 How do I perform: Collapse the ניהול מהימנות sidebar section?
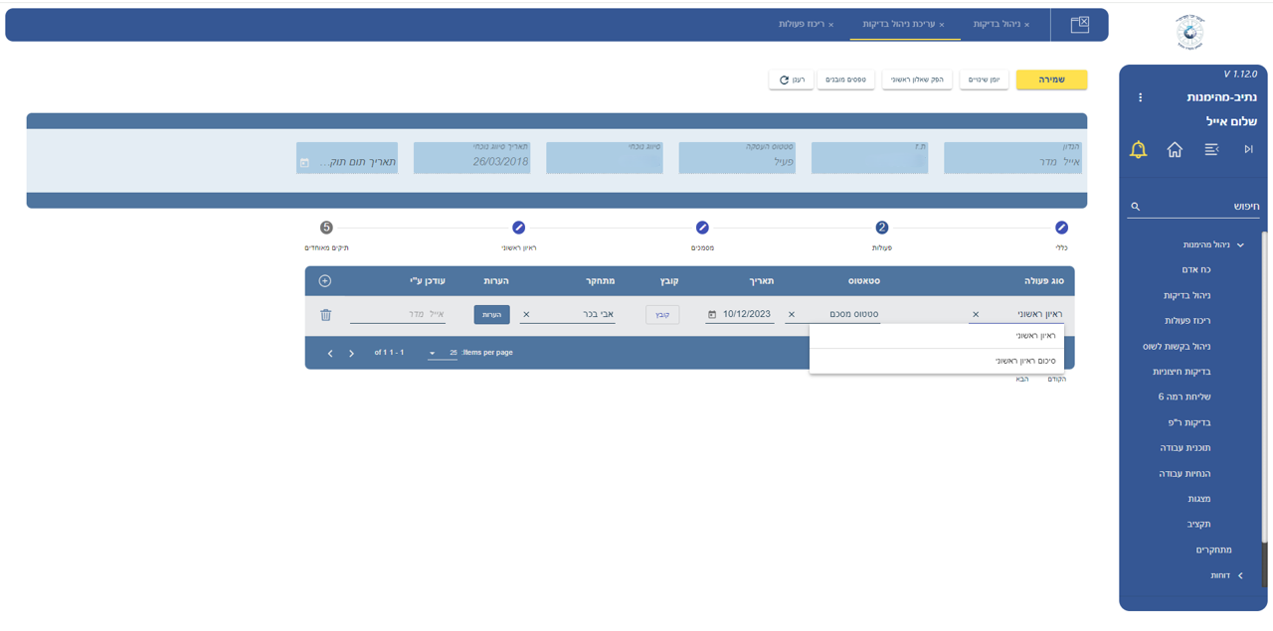point(1213,244)
